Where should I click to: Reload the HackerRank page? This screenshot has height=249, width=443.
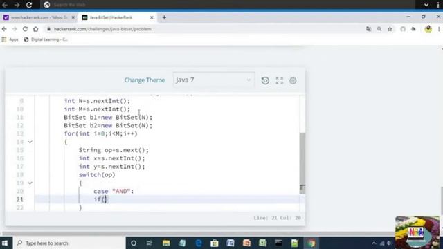[25, 29]
